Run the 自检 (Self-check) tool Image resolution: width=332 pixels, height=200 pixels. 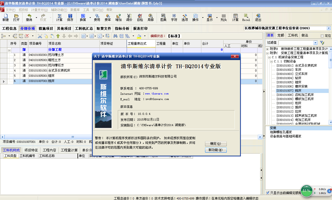coord(140,17)
